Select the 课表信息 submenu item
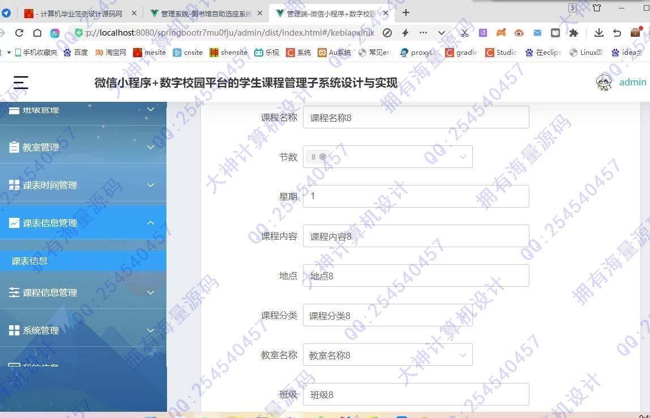Viewport: 650px width, 418px height. [83, 261]
